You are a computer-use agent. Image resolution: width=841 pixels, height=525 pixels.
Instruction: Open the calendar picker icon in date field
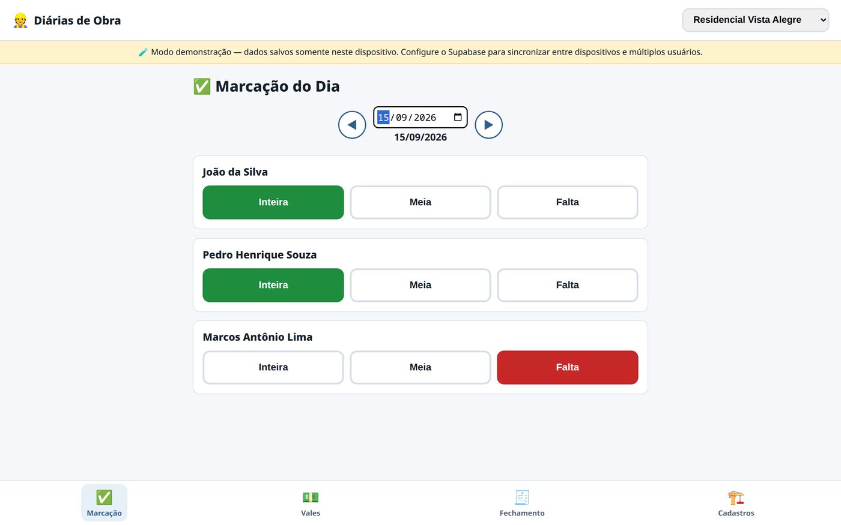[458, 117]
